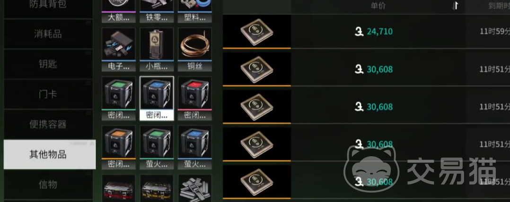This screenshot has width=510, height=202.
Task: Expand the 消耗品 category menu handle
Action: coord(88,23)
